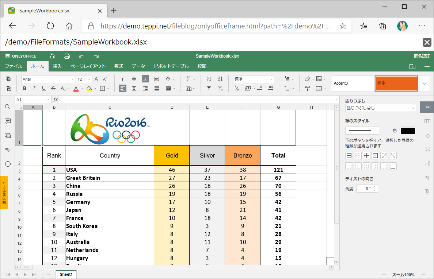Open the Search tool in left sidebar

click(x=8, y=107)
